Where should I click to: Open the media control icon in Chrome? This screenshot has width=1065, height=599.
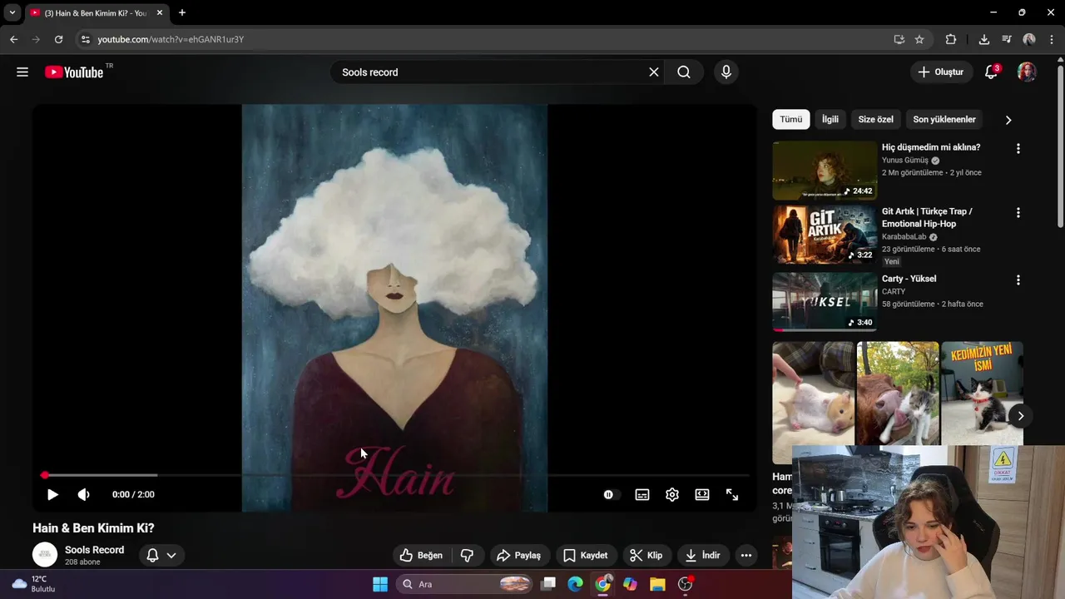(1007, 39)
